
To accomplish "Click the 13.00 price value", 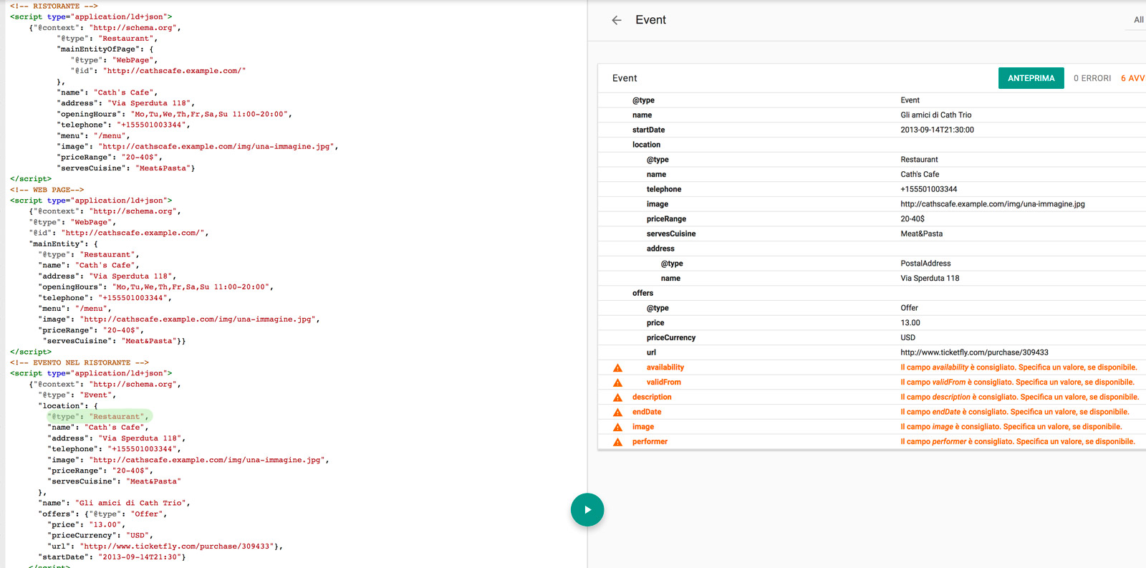I will pyautogui.click(x=910, y=323).
